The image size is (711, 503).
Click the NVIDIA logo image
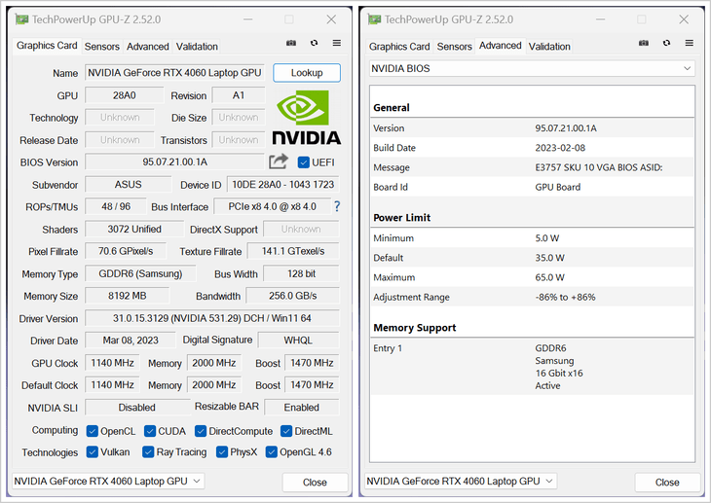(306, 119)
